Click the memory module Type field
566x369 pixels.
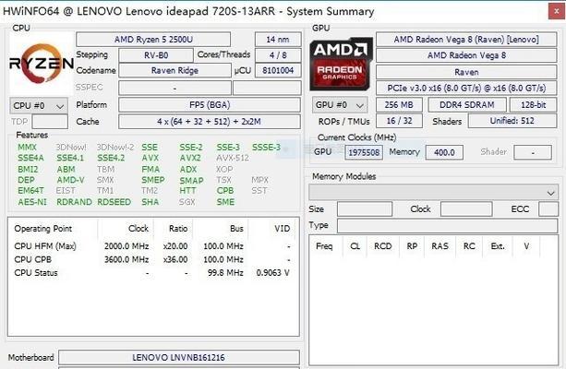pyautogui.click(x=448, y=226)
